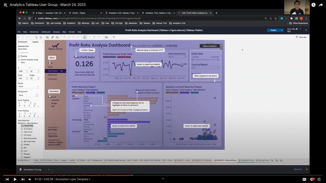Open the Chrome three-dot menu
Screen dimensions: 326x183
[x=306, y=18]
